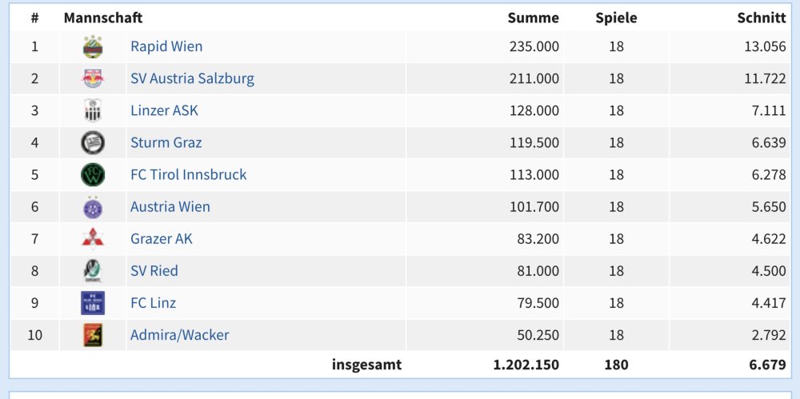The image size is (800, 399).
Task: Open the SV Austria Salzburg link
Action: point(192,78)
